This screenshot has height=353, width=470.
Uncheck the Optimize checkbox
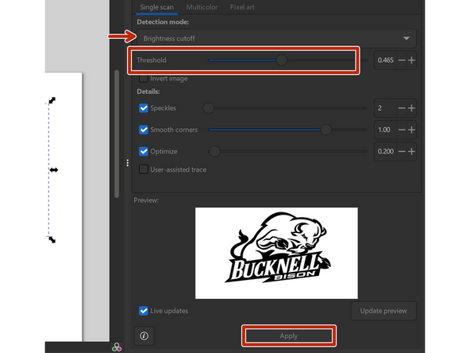coord(144,151)
